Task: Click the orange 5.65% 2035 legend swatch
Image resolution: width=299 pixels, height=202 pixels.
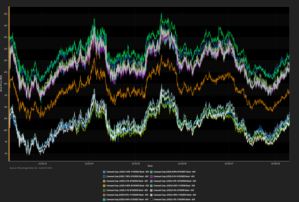Action: click(x=104, y=186)
